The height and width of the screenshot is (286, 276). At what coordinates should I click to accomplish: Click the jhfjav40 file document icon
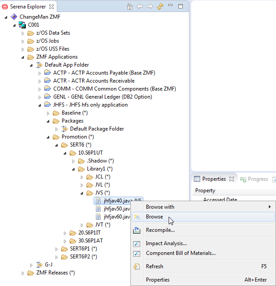[x=98, y=201]
